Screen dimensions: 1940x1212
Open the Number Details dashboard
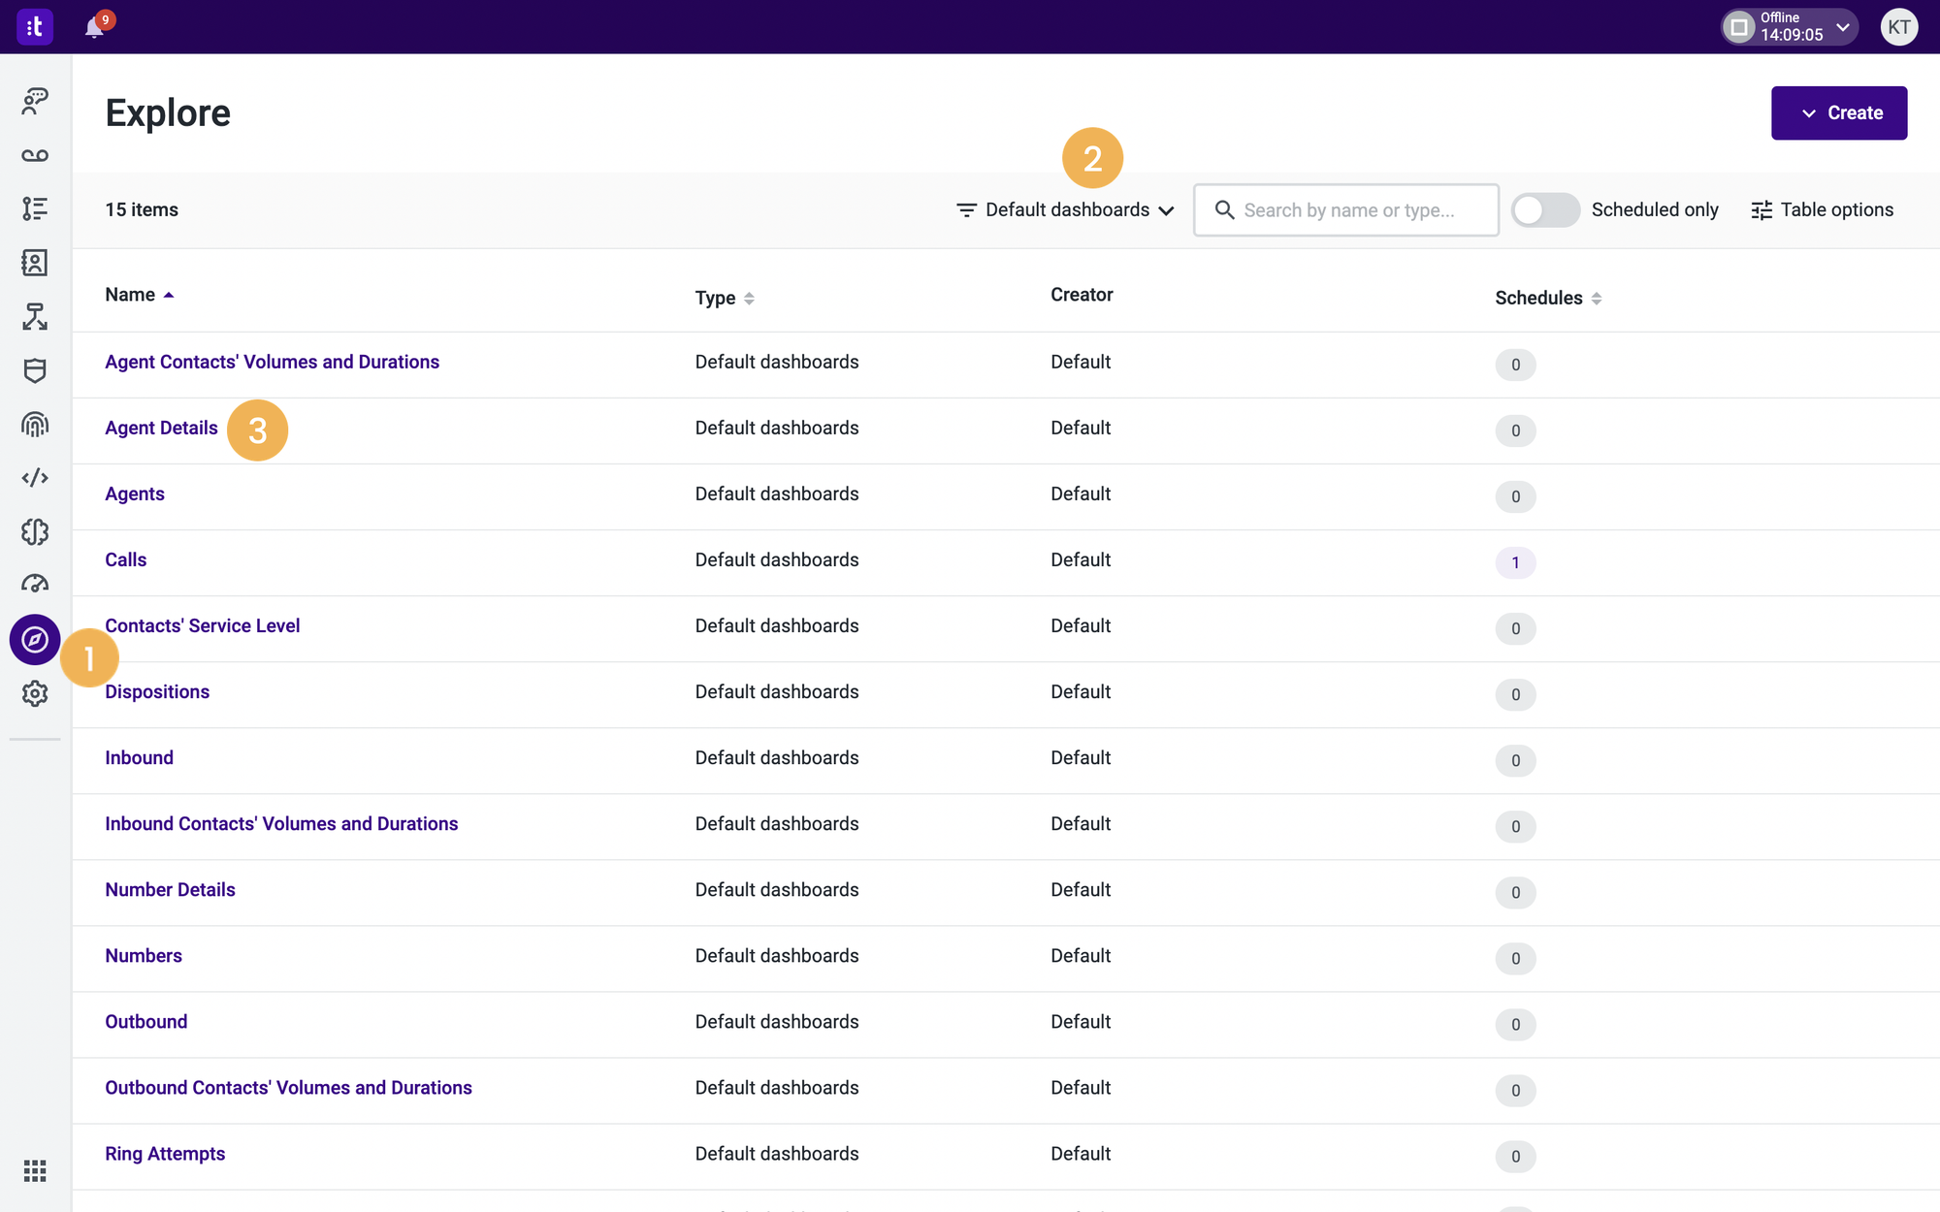coord(170,889)
